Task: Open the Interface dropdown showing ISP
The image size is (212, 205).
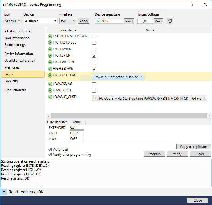Action: click(68, 21)
